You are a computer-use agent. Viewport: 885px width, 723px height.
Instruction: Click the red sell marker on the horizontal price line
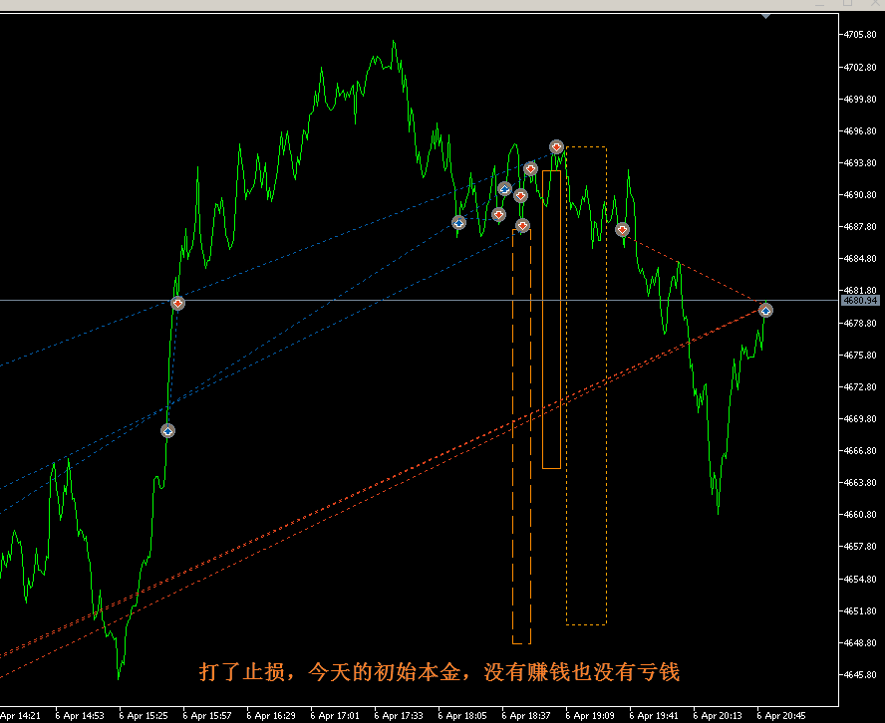click(x=177, y=303)
